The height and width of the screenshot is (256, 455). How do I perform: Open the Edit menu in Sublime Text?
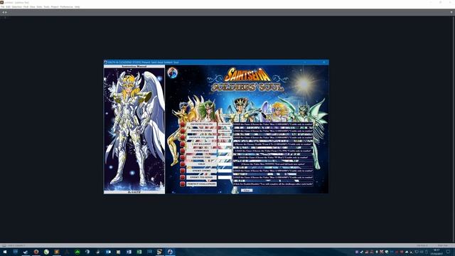coord(8,6)
